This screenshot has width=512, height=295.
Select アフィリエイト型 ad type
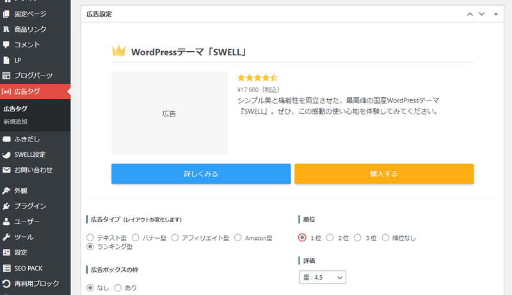click(175, 237)
